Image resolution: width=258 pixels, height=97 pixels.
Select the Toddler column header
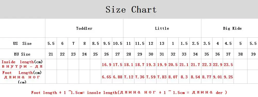tap(84, 28)
